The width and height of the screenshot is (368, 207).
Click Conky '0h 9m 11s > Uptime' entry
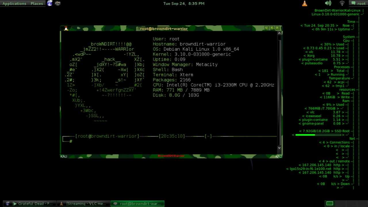pyautogui.click(x=333, y=29)
